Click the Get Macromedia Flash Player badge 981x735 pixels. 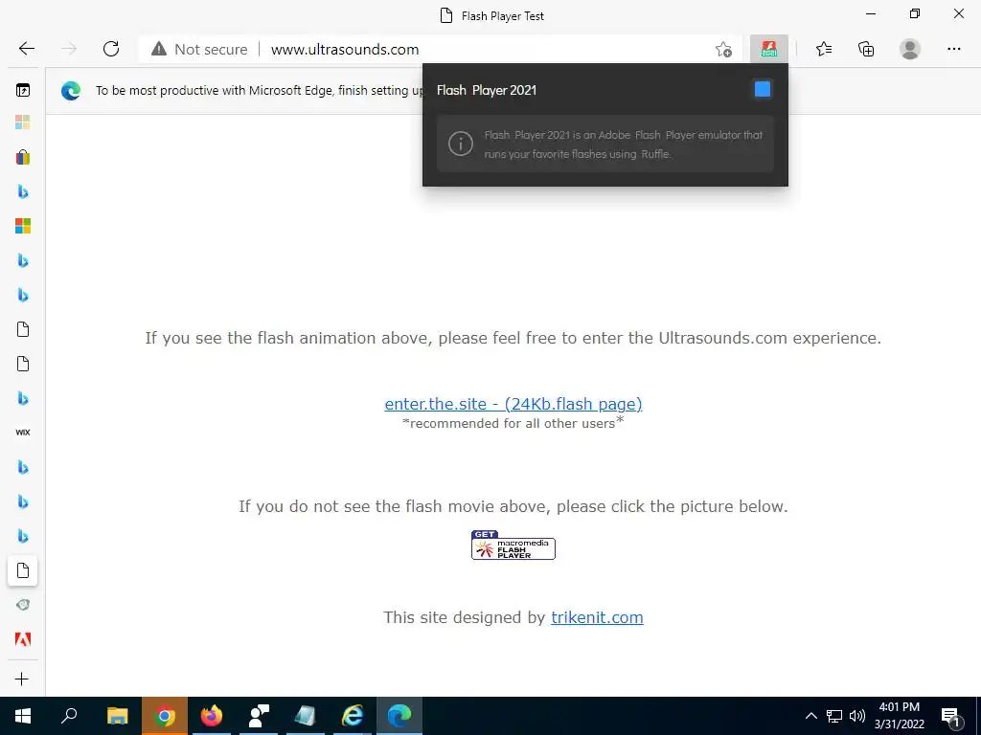[513, 545]
